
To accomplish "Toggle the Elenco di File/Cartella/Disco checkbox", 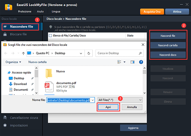I will (50, 36).
